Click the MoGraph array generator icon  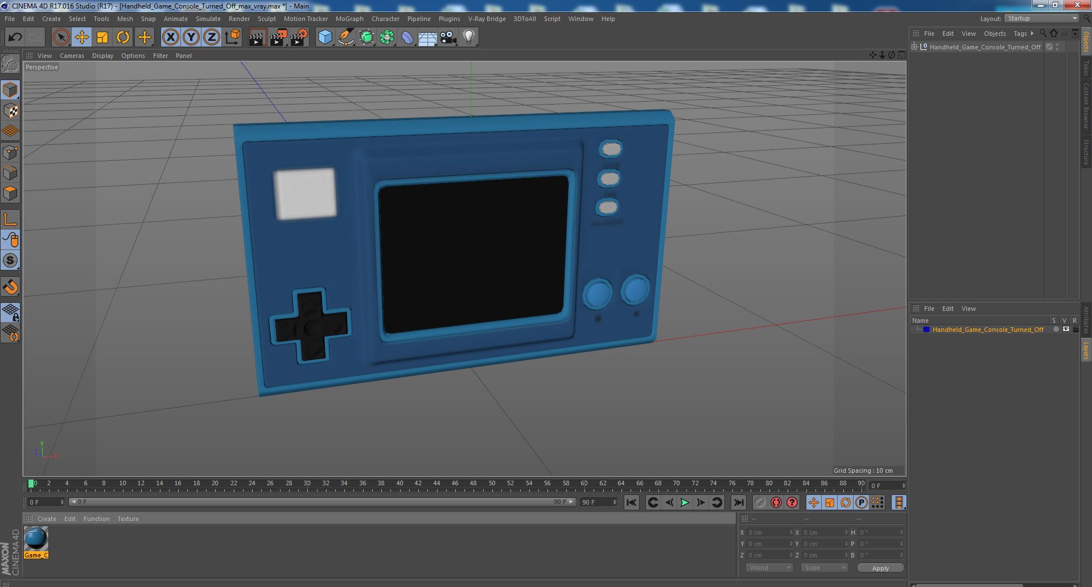pos(387,38)
